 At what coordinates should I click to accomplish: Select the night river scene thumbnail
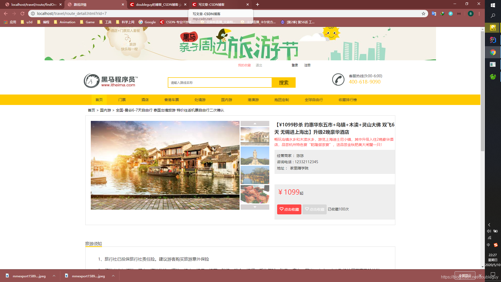tap(255, 175)
